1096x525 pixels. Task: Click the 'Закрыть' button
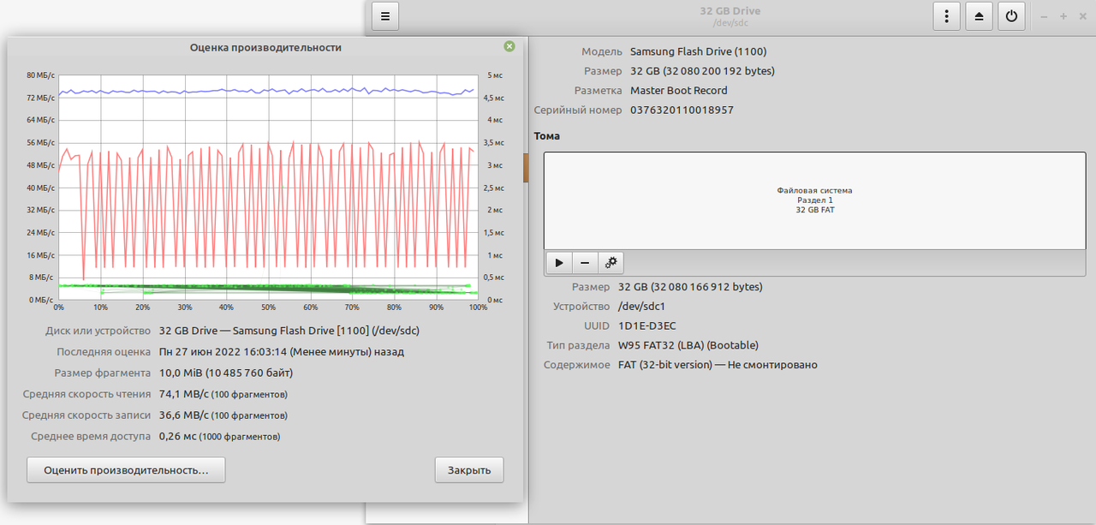469,470
